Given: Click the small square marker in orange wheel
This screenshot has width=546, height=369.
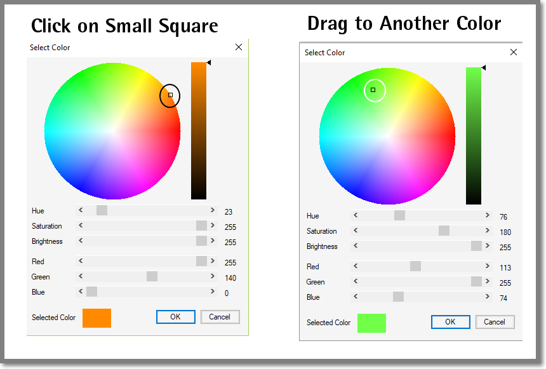Looking at the screenshot, I should 170,95.
